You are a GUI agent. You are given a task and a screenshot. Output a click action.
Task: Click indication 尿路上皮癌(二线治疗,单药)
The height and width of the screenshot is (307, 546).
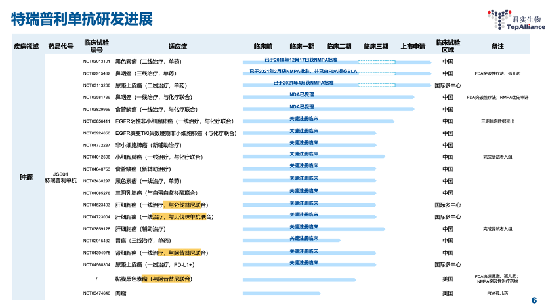pos(151,85)
